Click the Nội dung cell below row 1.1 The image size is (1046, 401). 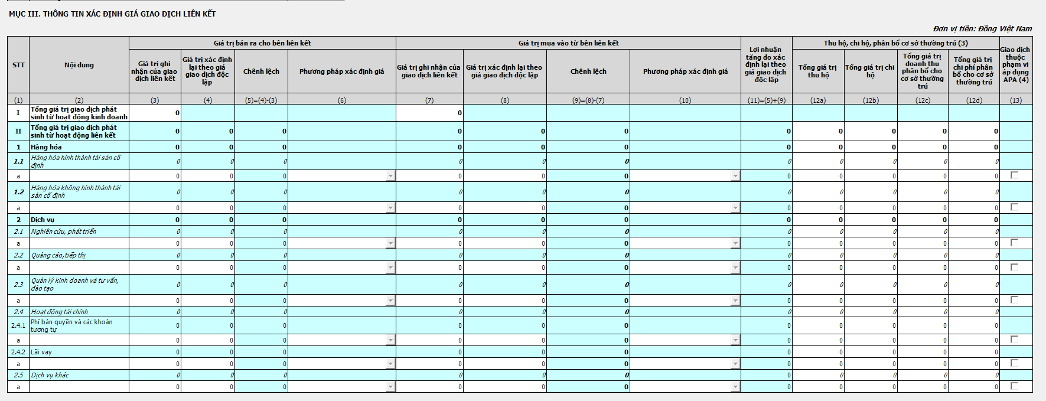[x=79, y=176]
